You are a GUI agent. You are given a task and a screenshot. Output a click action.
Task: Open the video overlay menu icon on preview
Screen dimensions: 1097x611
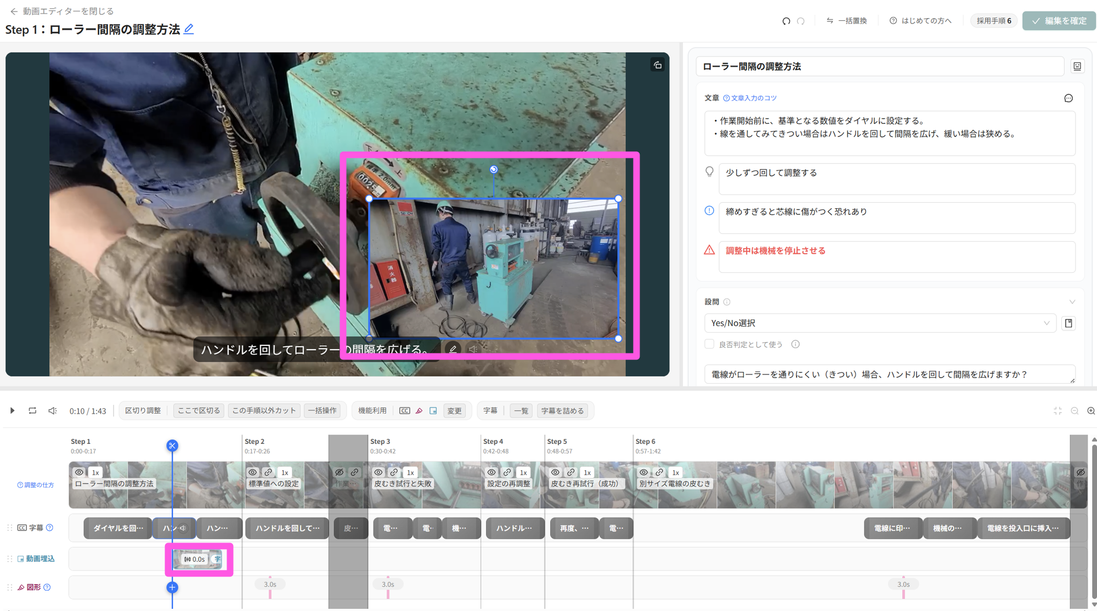coord(658,65)
